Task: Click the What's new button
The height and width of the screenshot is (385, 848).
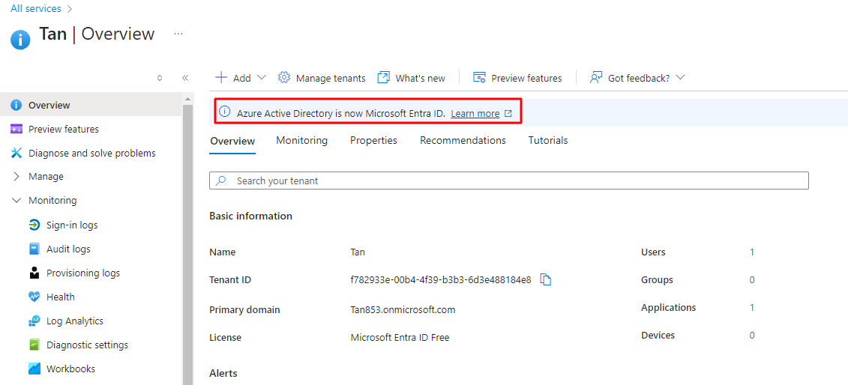Action: pyautogui.click(x=411, y=78)
